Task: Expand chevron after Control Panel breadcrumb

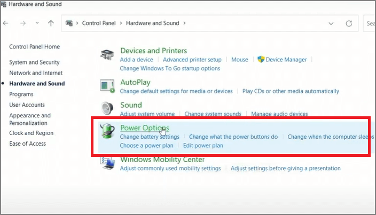Action: click(x=121, y=23)
